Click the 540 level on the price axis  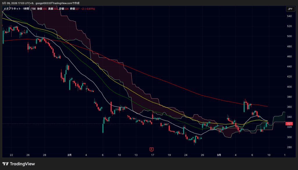pyautogui.click(x=289, y=16)
